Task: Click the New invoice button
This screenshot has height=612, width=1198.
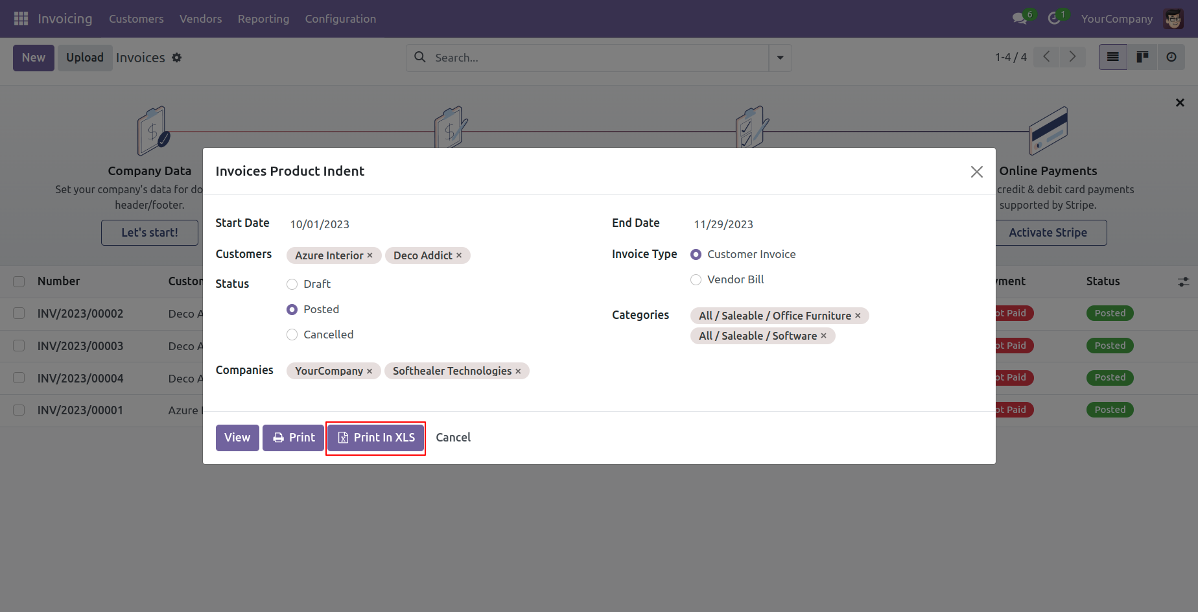Action: click(x=34, y=58)
